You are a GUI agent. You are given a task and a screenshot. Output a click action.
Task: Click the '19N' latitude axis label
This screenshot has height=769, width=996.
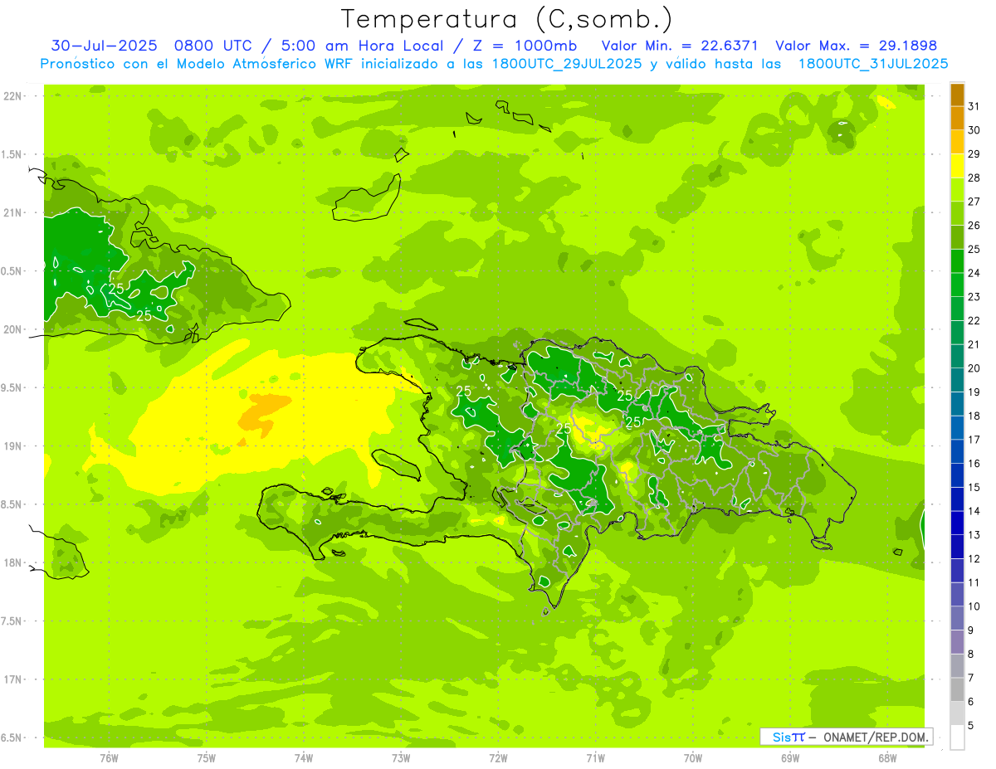pos(13,446)
